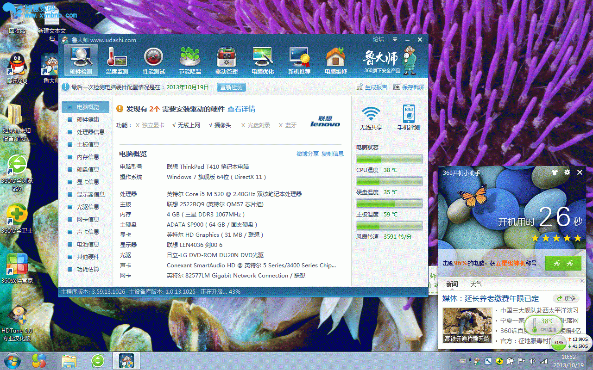Screen dimensions: 593x370
Task: Click the 硬盘温度 progress bar
Action: [389, 181]
